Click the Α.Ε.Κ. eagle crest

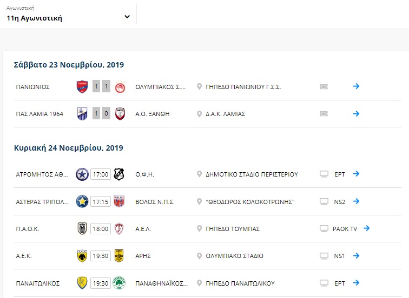(x=82, y=256)
